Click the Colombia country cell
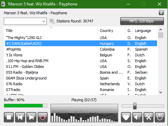 coord(107,49)
